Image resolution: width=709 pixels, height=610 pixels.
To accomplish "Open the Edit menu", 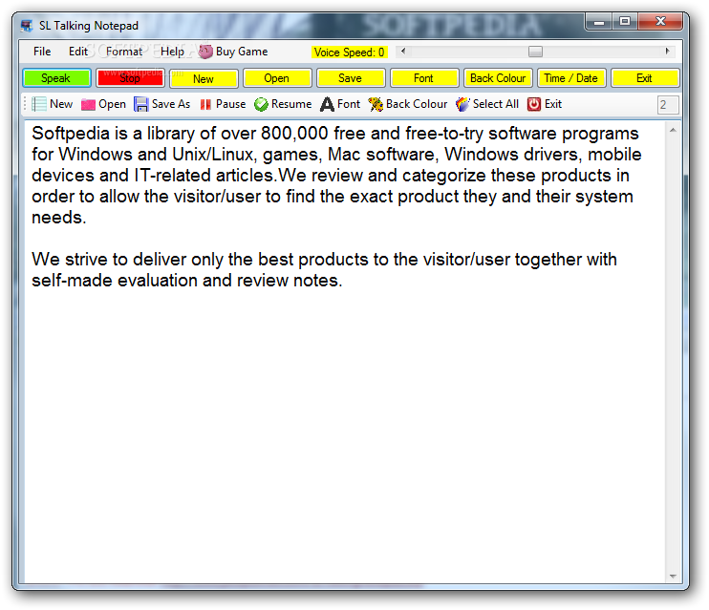I will pos(77,52).
